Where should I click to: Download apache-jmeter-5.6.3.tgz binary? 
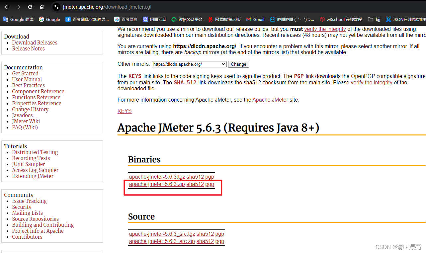pyautogui.click(x=157, y=177)
